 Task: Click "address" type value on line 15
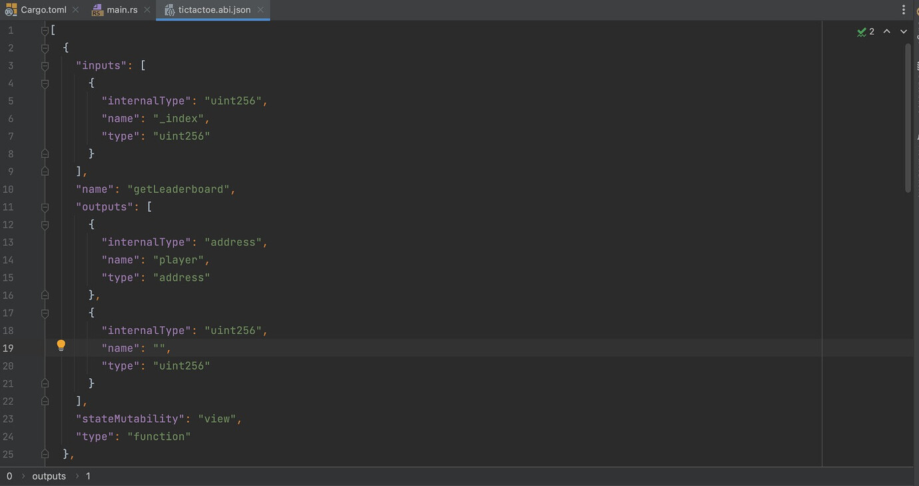click(182, 277)
